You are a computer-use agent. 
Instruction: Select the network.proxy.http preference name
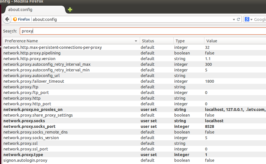pyautogui.click(x=22, y=98)
